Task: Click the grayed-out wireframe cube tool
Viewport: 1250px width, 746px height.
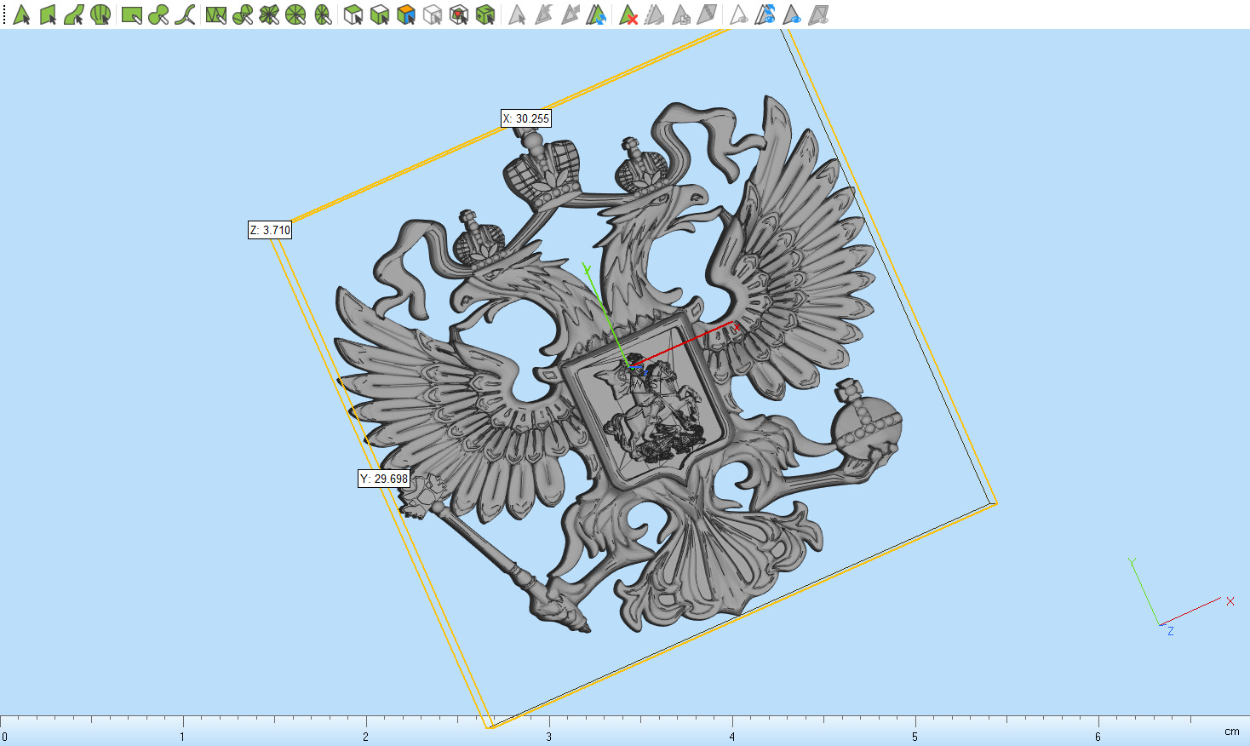Action: tap(433, 14)
